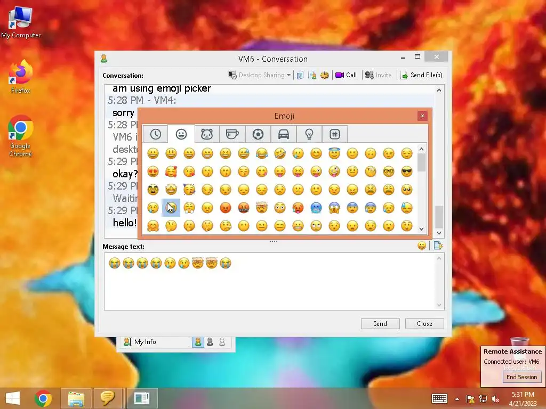546x409 pixels.
Task: Open File Explorer from taskbar
Action: (x=76, y=398)
